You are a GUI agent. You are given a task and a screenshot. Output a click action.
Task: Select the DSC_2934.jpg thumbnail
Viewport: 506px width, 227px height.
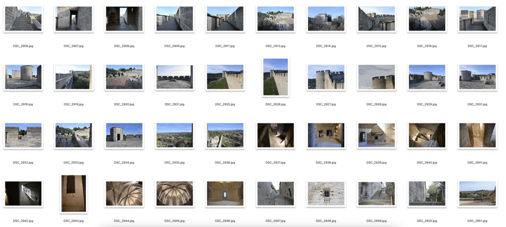[124, 135]
